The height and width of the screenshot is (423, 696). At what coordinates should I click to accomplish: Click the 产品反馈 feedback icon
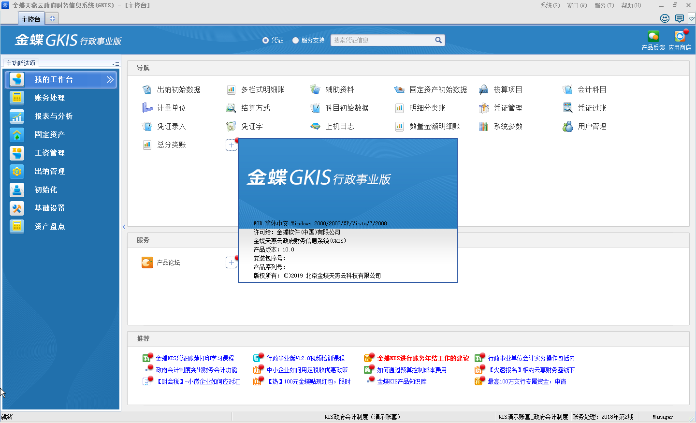click(x=653, y=36)
